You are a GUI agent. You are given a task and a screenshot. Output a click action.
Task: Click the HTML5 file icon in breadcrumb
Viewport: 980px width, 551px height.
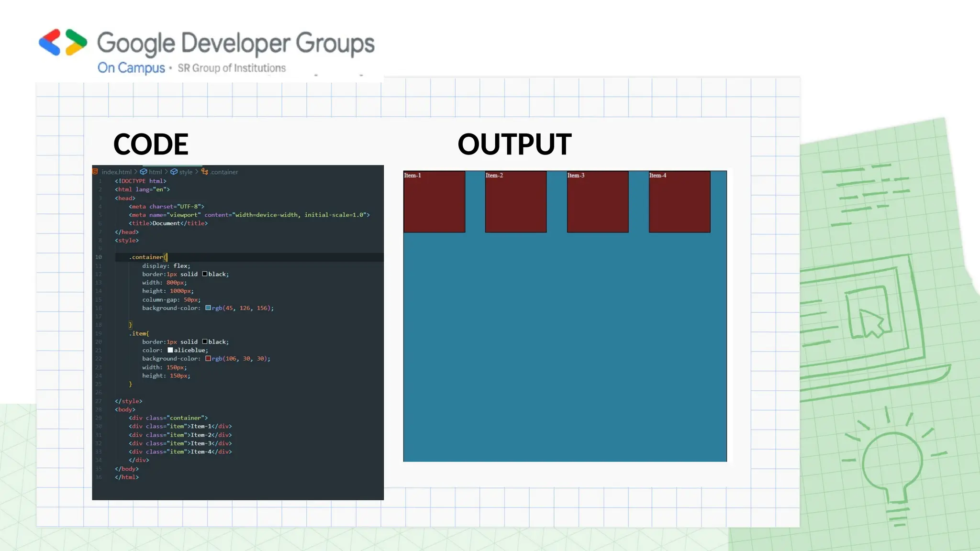[95, 172]
